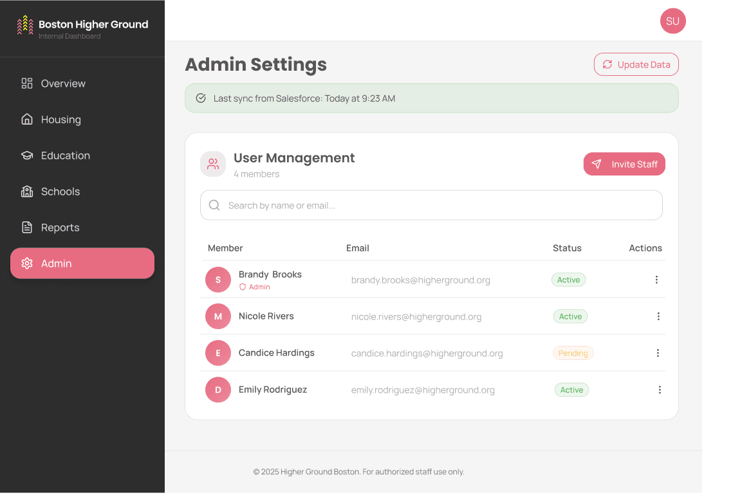Navigate to Education page
The image size is (751, 495).
(x=65, y=156)
